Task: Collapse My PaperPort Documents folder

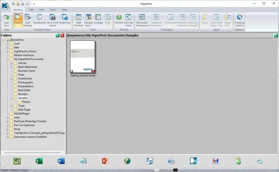Action: (x=7, y=59)
